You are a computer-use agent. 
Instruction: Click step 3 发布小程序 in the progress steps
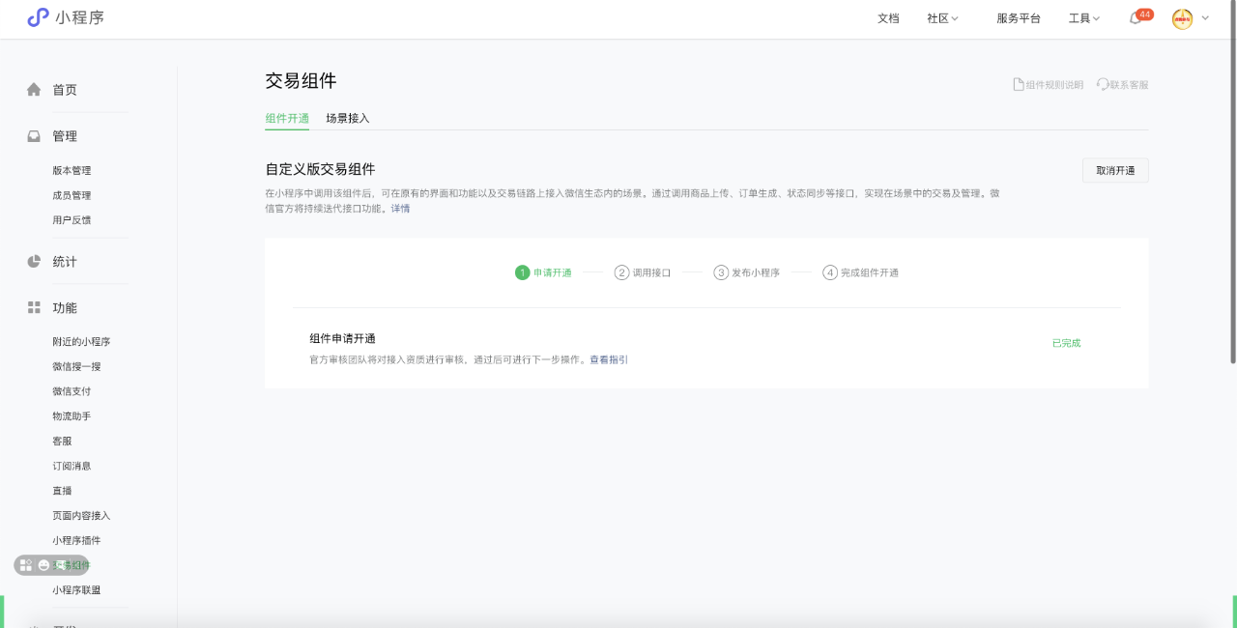pyautogui.click(x=747, y=272)
